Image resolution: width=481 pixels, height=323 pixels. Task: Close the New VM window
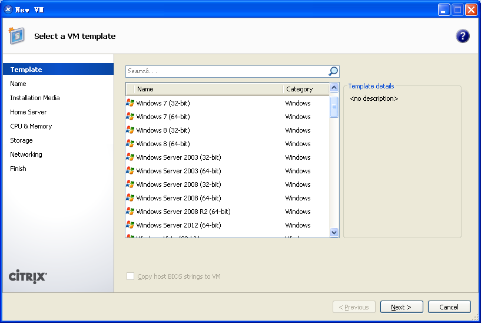(471, 10)
